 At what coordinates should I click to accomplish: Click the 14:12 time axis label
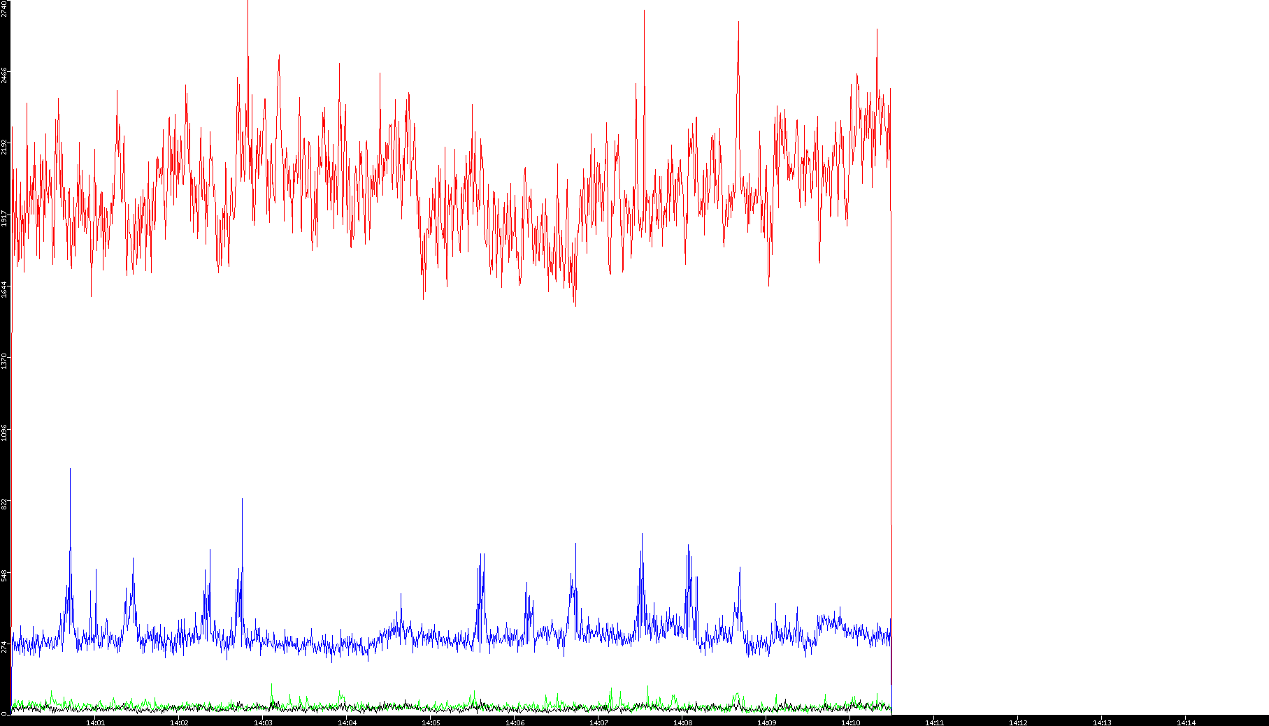click(x=1018, y=723)
